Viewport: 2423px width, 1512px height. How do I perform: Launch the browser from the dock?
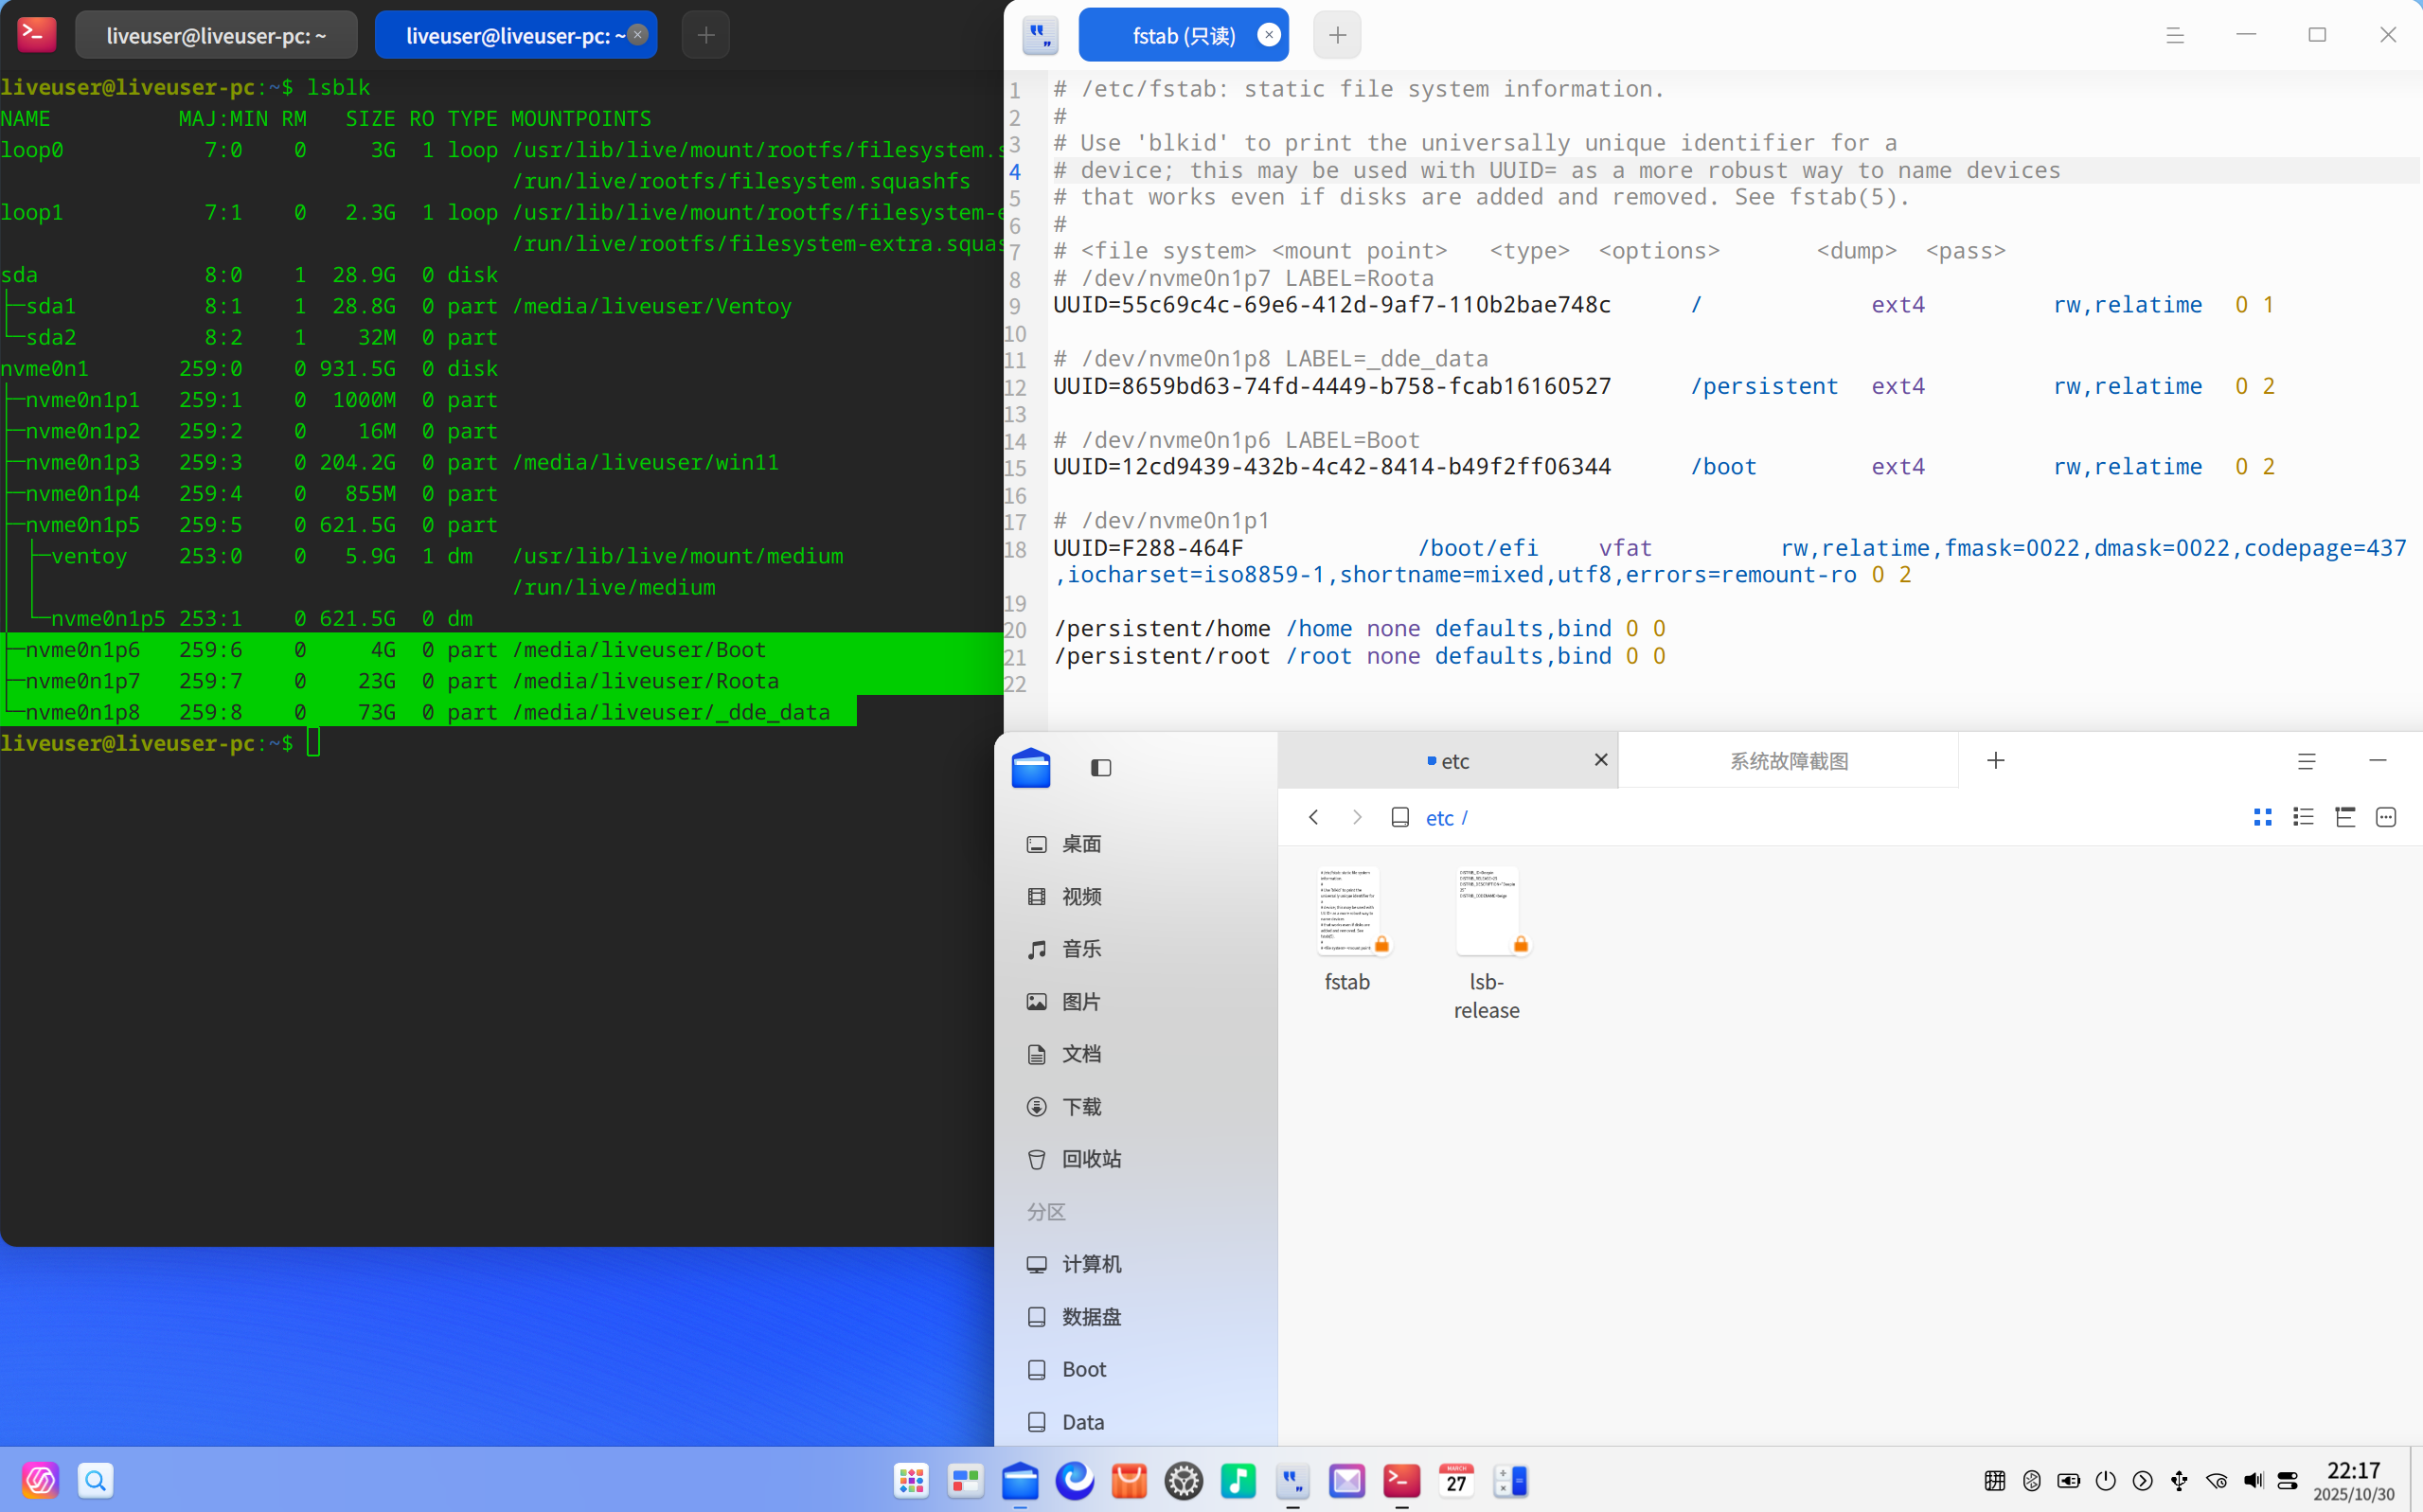1075,1480
